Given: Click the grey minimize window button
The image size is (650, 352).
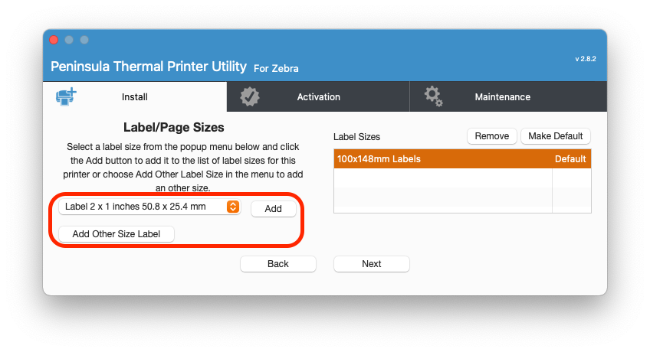Looking at the screenshot, I should 69,40.
